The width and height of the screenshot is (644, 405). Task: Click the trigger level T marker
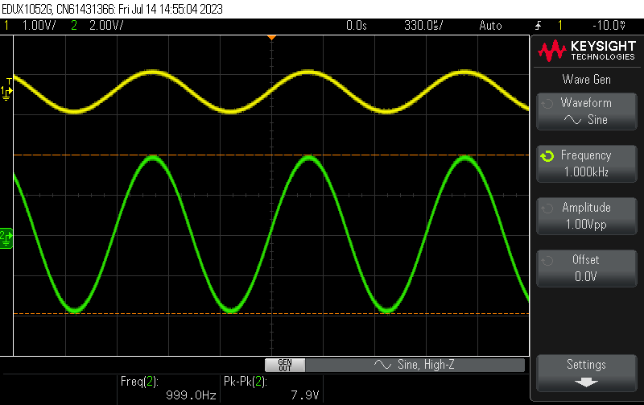(9, 81)
